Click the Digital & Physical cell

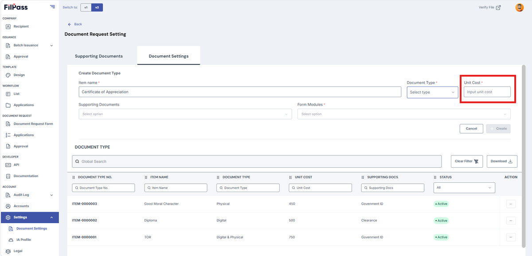click(x=230, y=237)
